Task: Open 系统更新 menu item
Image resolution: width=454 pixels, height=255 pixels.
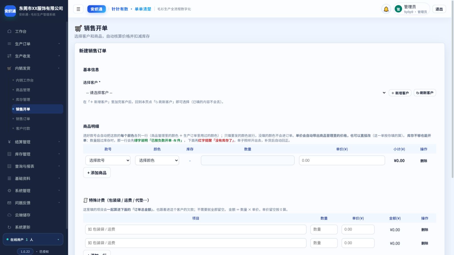Action: [33, 227]
